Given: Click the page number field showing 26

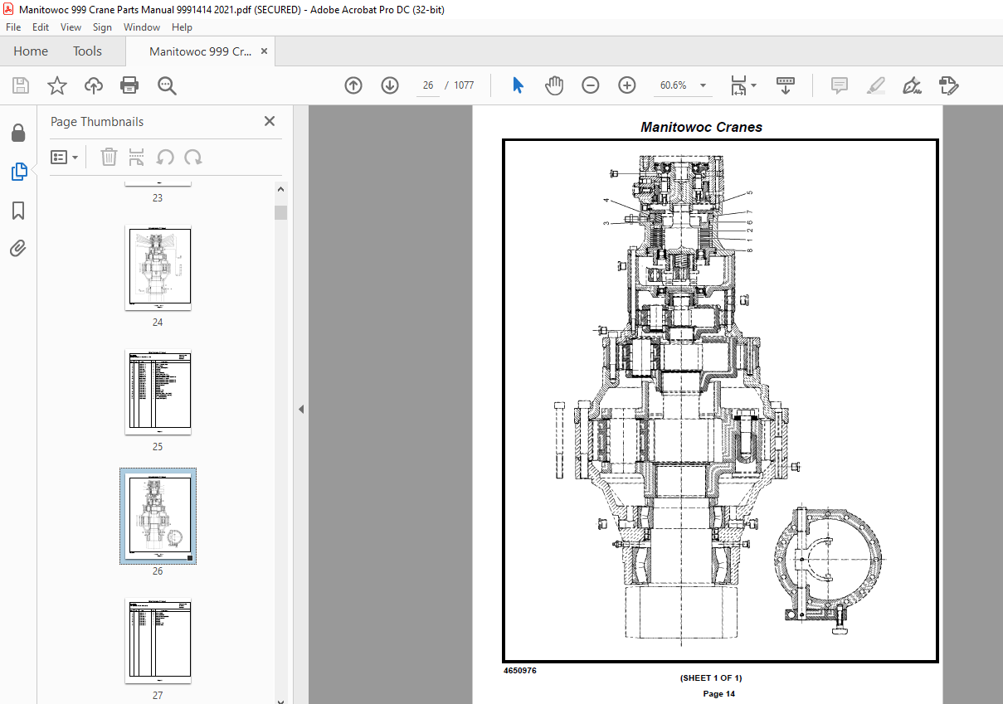Looking at the screenshot, I should [428, 85].
